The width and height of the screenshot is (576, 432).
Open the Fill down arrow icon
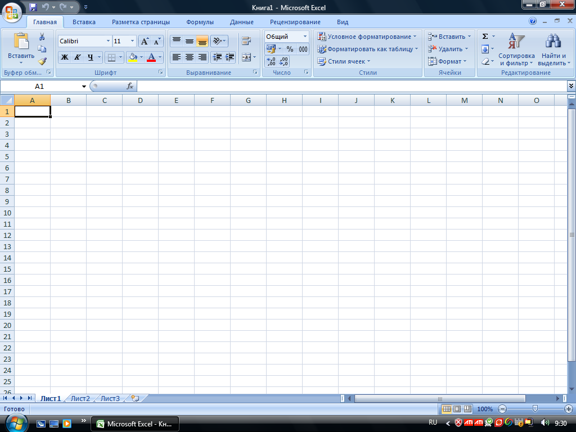coord(485,49)
